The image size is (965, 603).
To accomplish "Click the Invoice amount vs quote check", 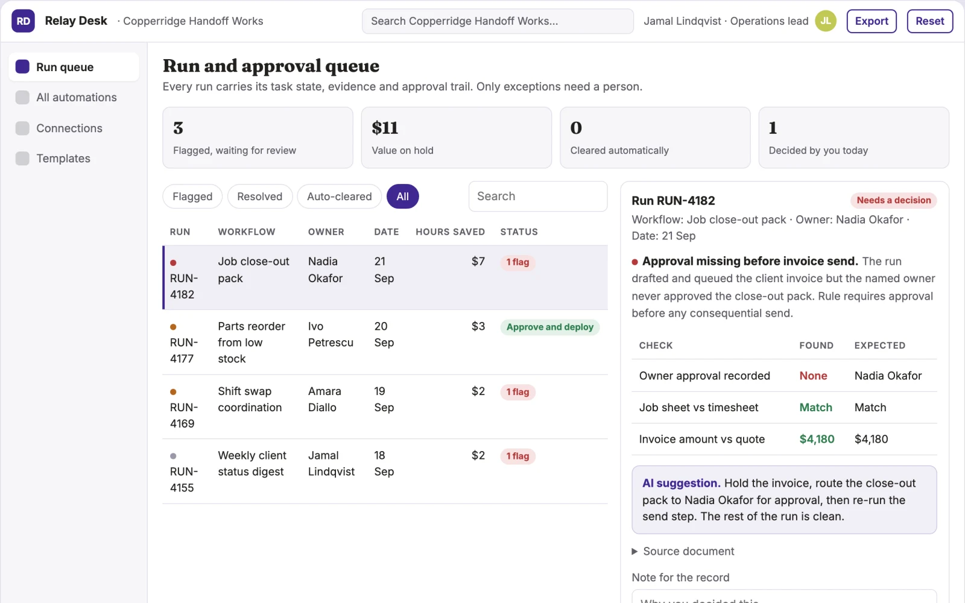I will tap(784, 440).
